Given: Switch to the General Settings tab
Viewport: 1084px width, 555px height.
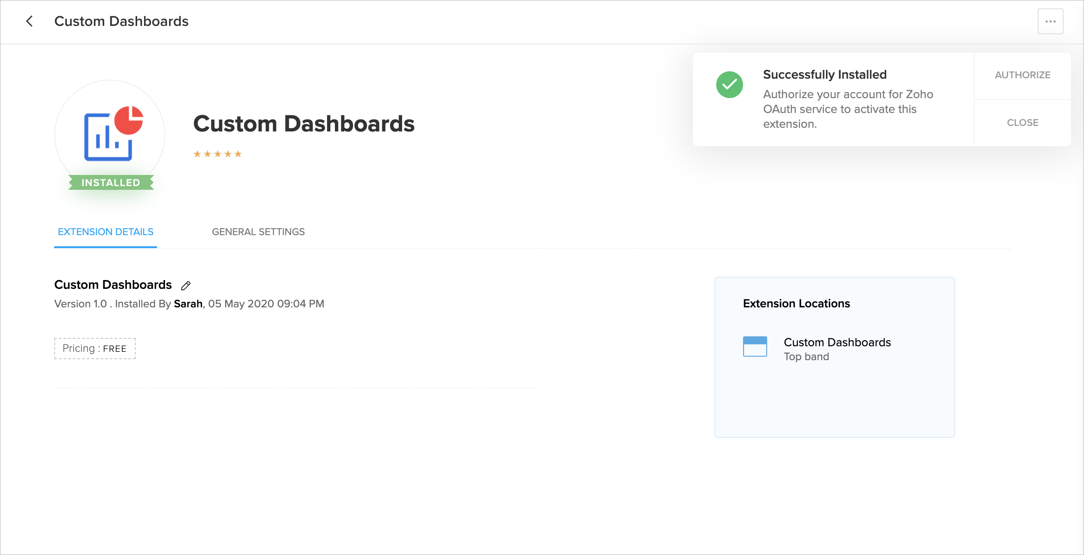Looking at the screenshot, I should 258,232.
